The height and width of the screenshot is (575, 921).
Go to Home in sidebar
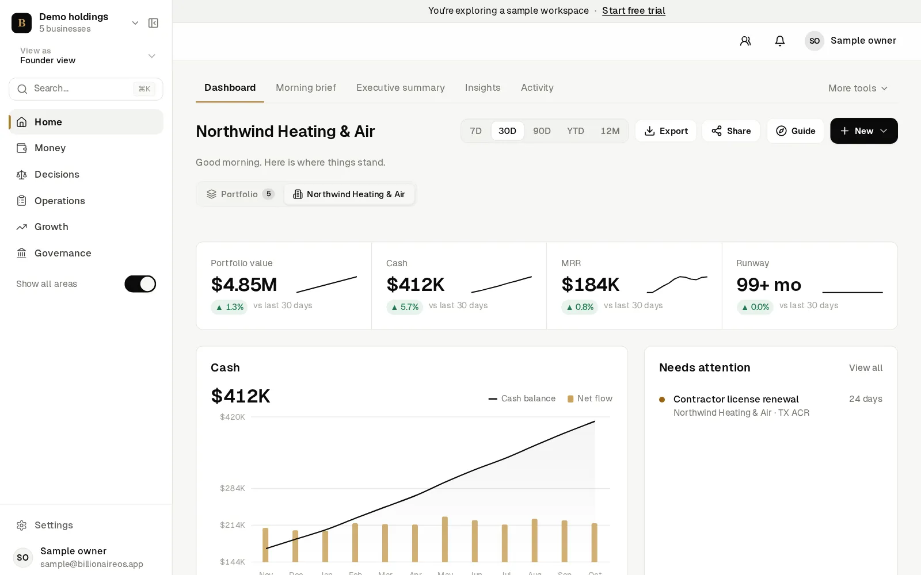tap(86, 122)
